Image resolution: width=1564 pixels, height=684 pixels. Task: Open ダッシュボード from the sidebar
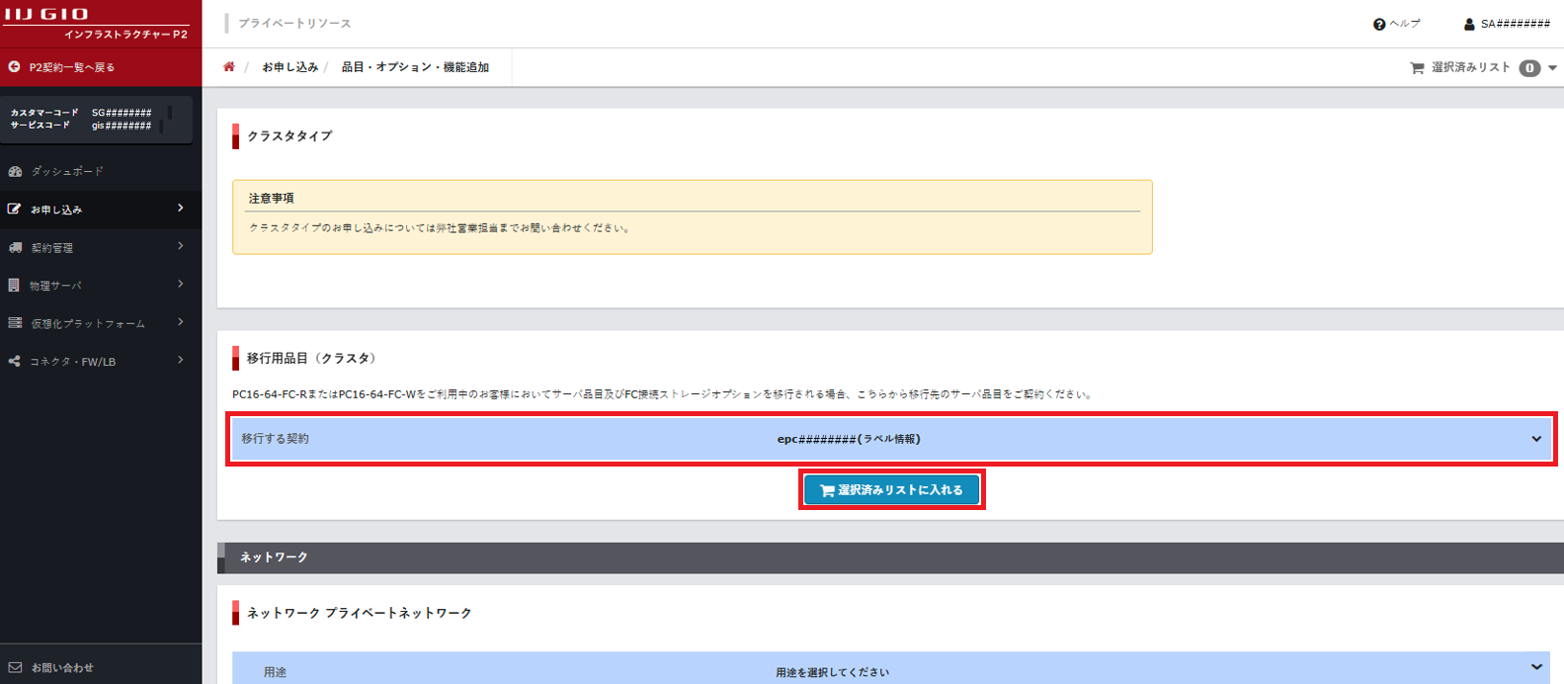66,171
